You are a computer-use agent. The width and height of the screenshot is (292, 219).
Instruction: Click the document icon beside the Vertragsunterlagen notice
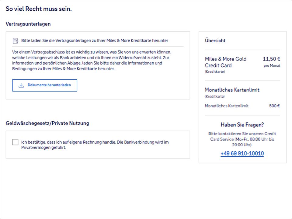(16, 40)
